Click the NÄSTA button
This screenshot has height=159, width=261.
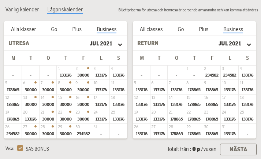click(x=238, y=149)
